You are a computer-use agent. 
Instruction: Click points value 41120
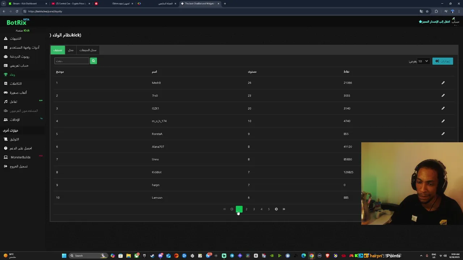[348, 147]
